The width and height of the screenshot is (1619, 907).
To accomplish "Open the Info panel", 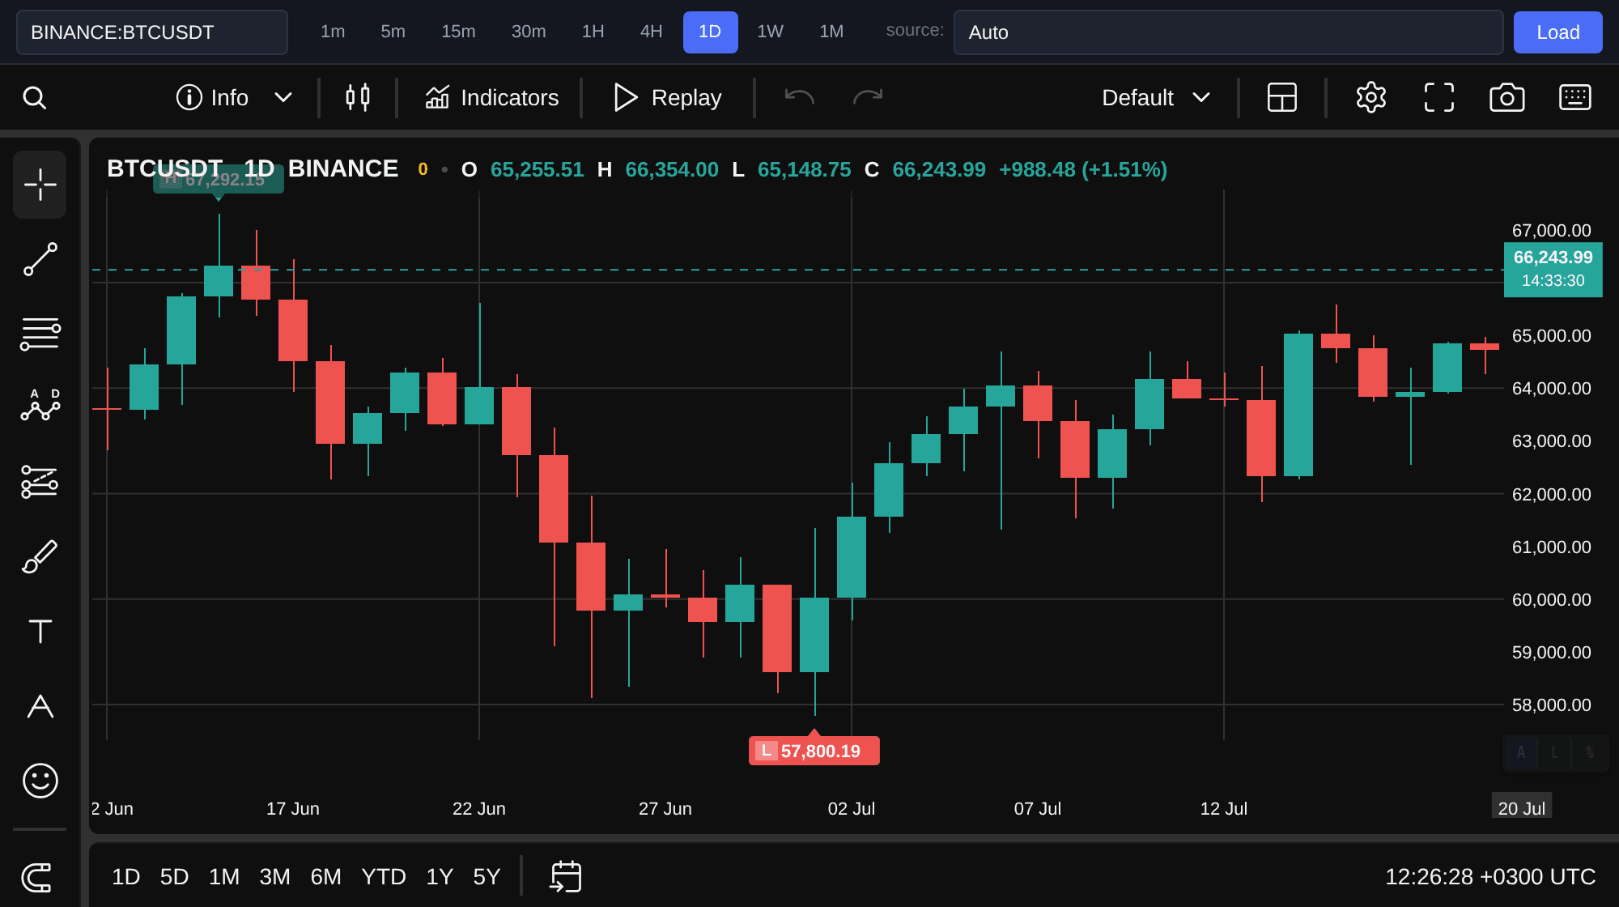I will (x=212, y=98).
